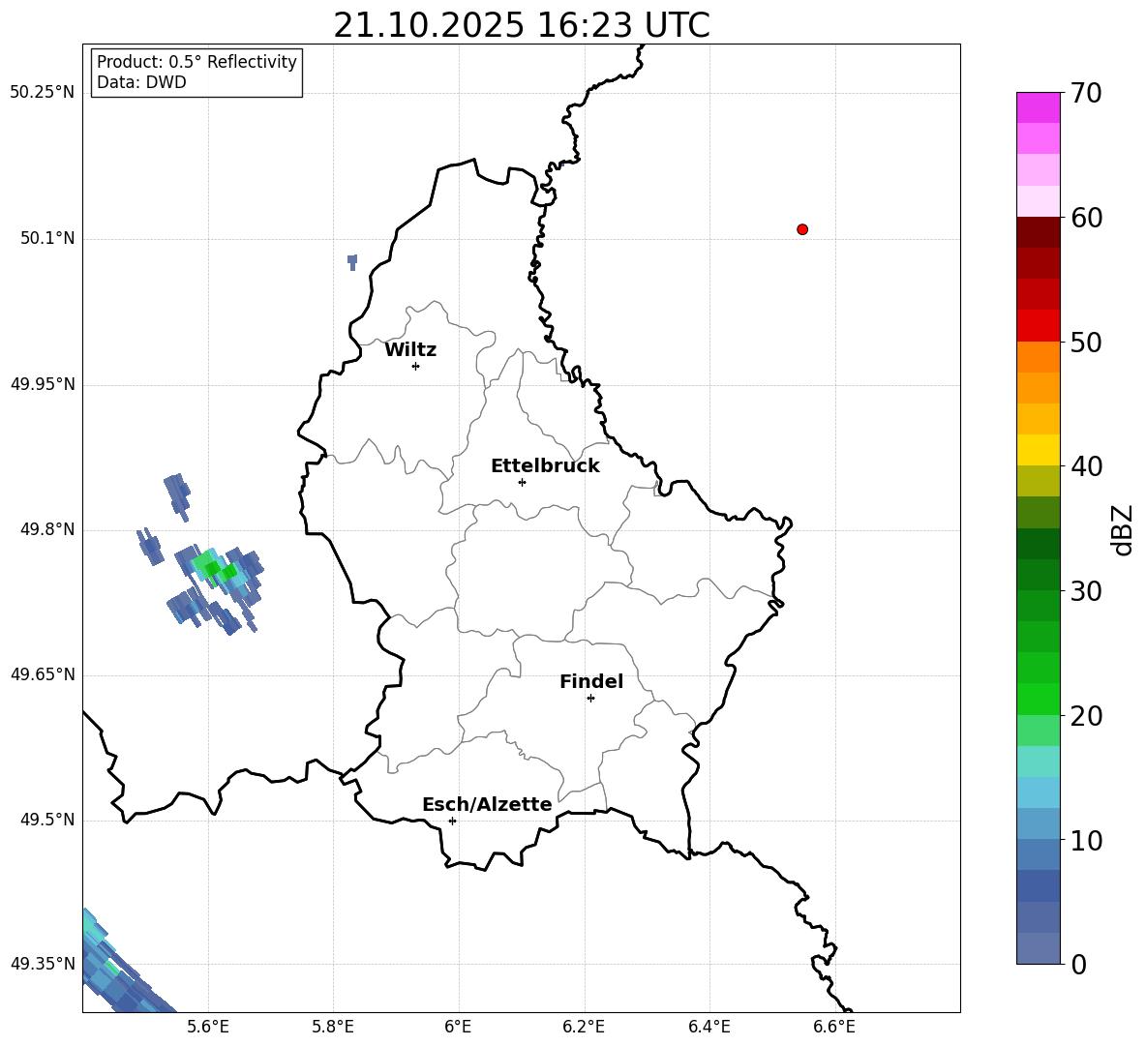Click the 49.35°N latitude label
Image resolution: width=1146 pixels, height=1046 pixels.
coord(43,964)
